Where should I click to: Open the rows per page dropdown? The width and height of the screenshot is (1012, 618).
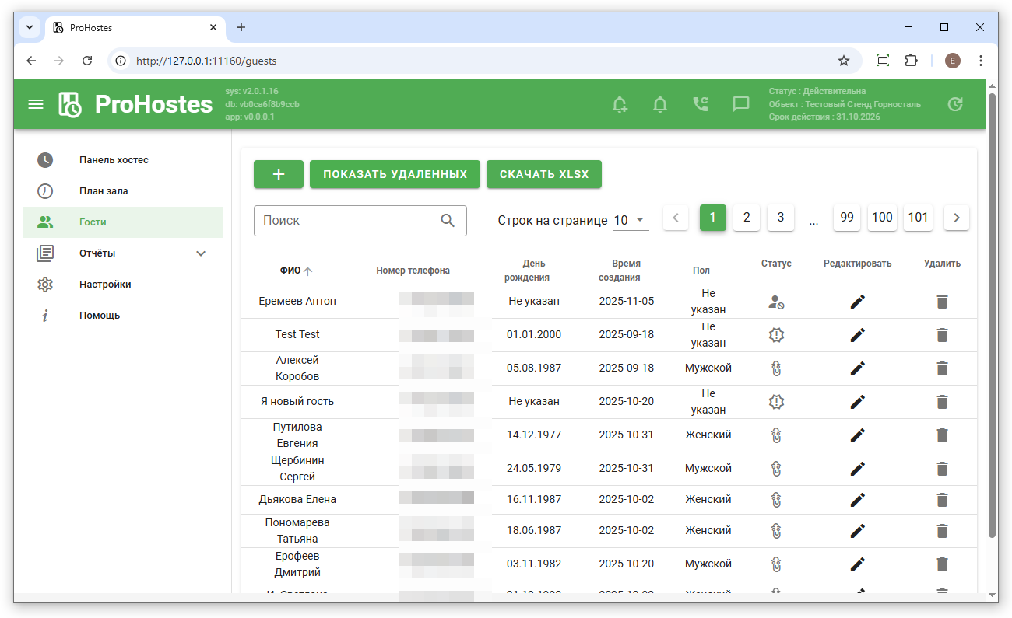[x=631, y=220]
